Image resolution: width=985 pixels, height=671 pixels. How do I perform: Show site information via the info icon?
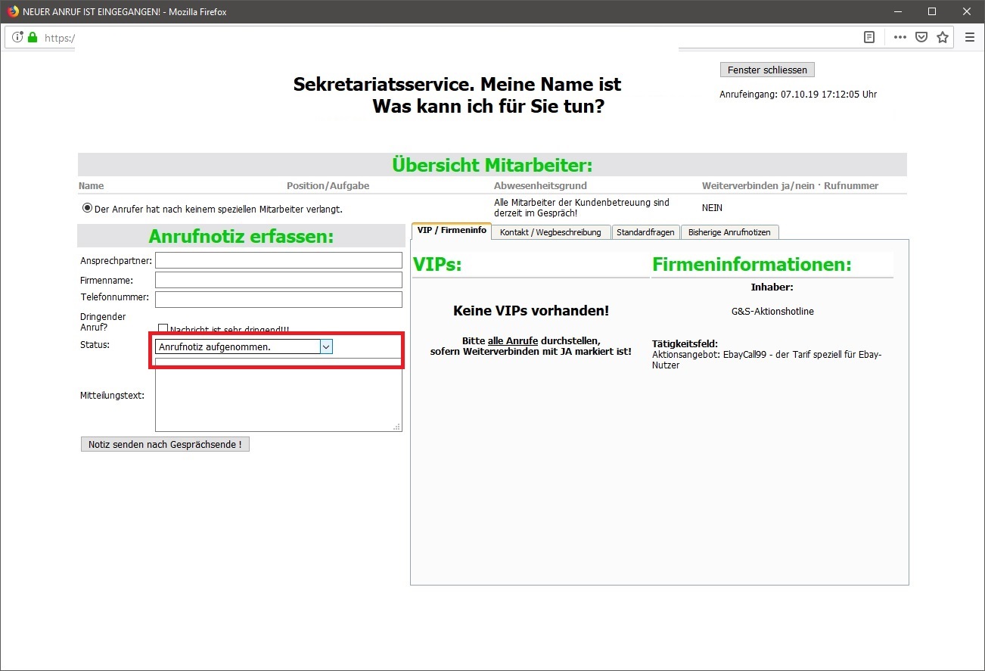click(17, 37)
